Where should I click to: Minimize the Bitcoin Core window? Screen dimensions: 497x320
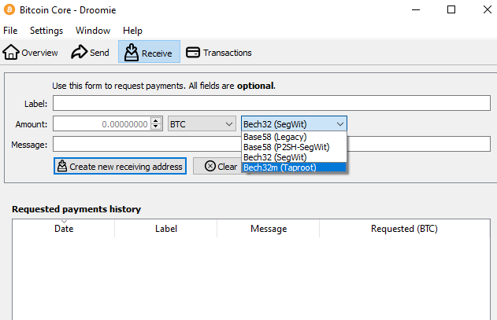(416, 9)
